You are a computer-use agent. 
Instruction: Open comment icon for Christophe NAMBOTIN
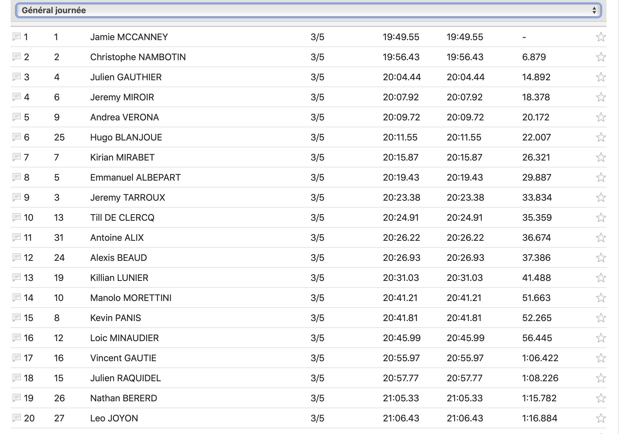pyautogui.click(x=17, y=57)
